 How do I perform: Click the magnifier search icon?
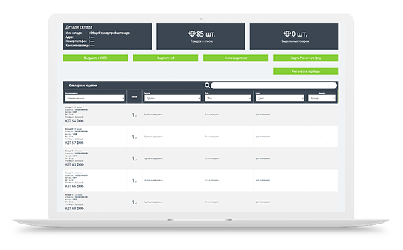pos(207,86)
